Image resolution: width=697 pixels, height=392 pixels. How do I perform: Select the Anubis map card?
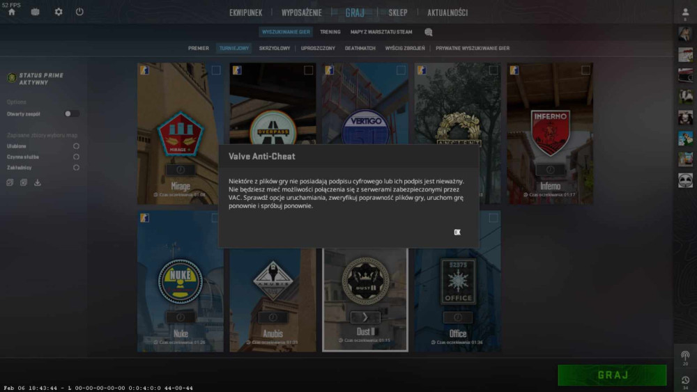click(x=273, y=300)
